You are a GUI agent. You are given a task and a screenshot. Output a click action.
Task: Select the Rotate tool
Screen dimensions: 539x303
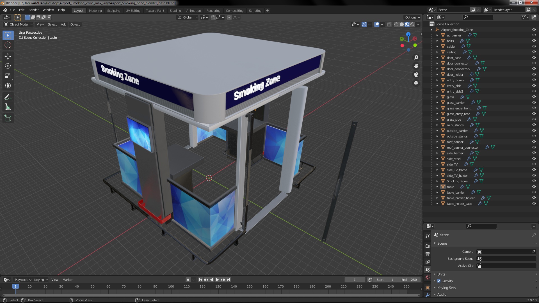coord(8,66)
